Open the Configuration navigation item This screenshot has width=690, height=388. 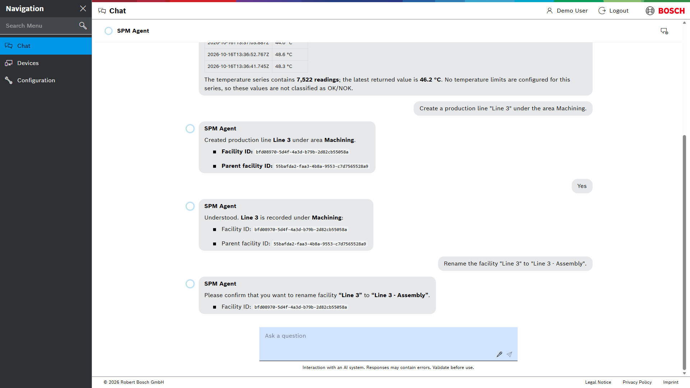(x=46, y=80)
